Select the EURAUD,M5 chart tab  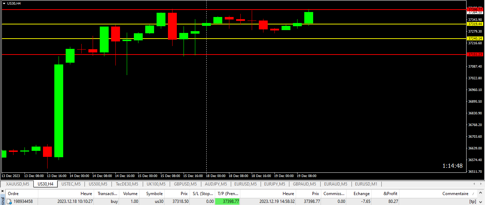tap(336, 184)
